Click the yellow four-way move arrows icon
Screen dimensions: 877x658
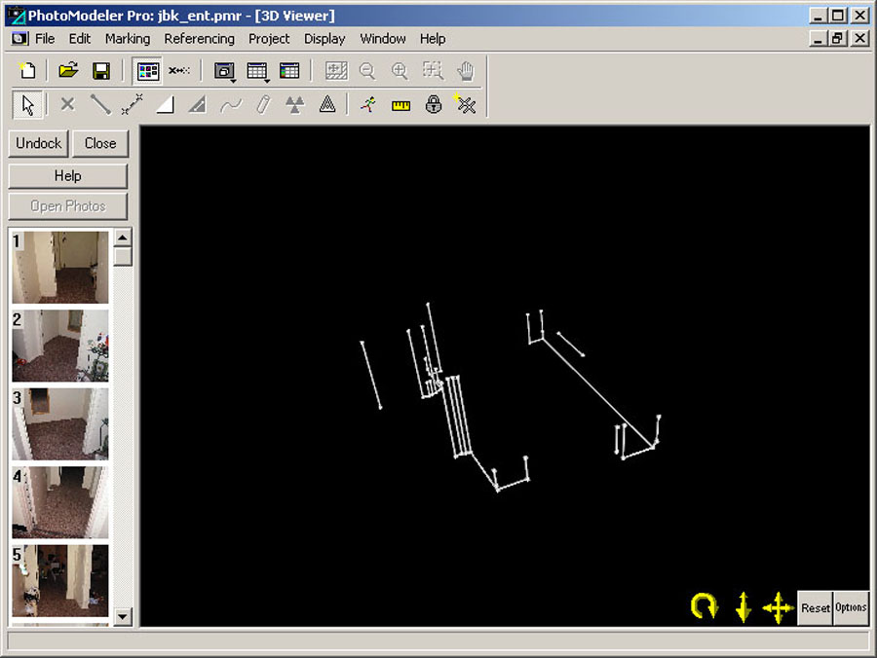[778, 607]
